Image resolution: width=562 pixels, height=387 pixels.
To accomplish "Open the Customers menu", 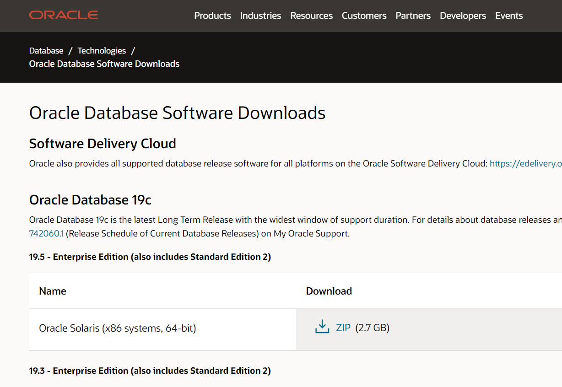I will tap(364, 16).
